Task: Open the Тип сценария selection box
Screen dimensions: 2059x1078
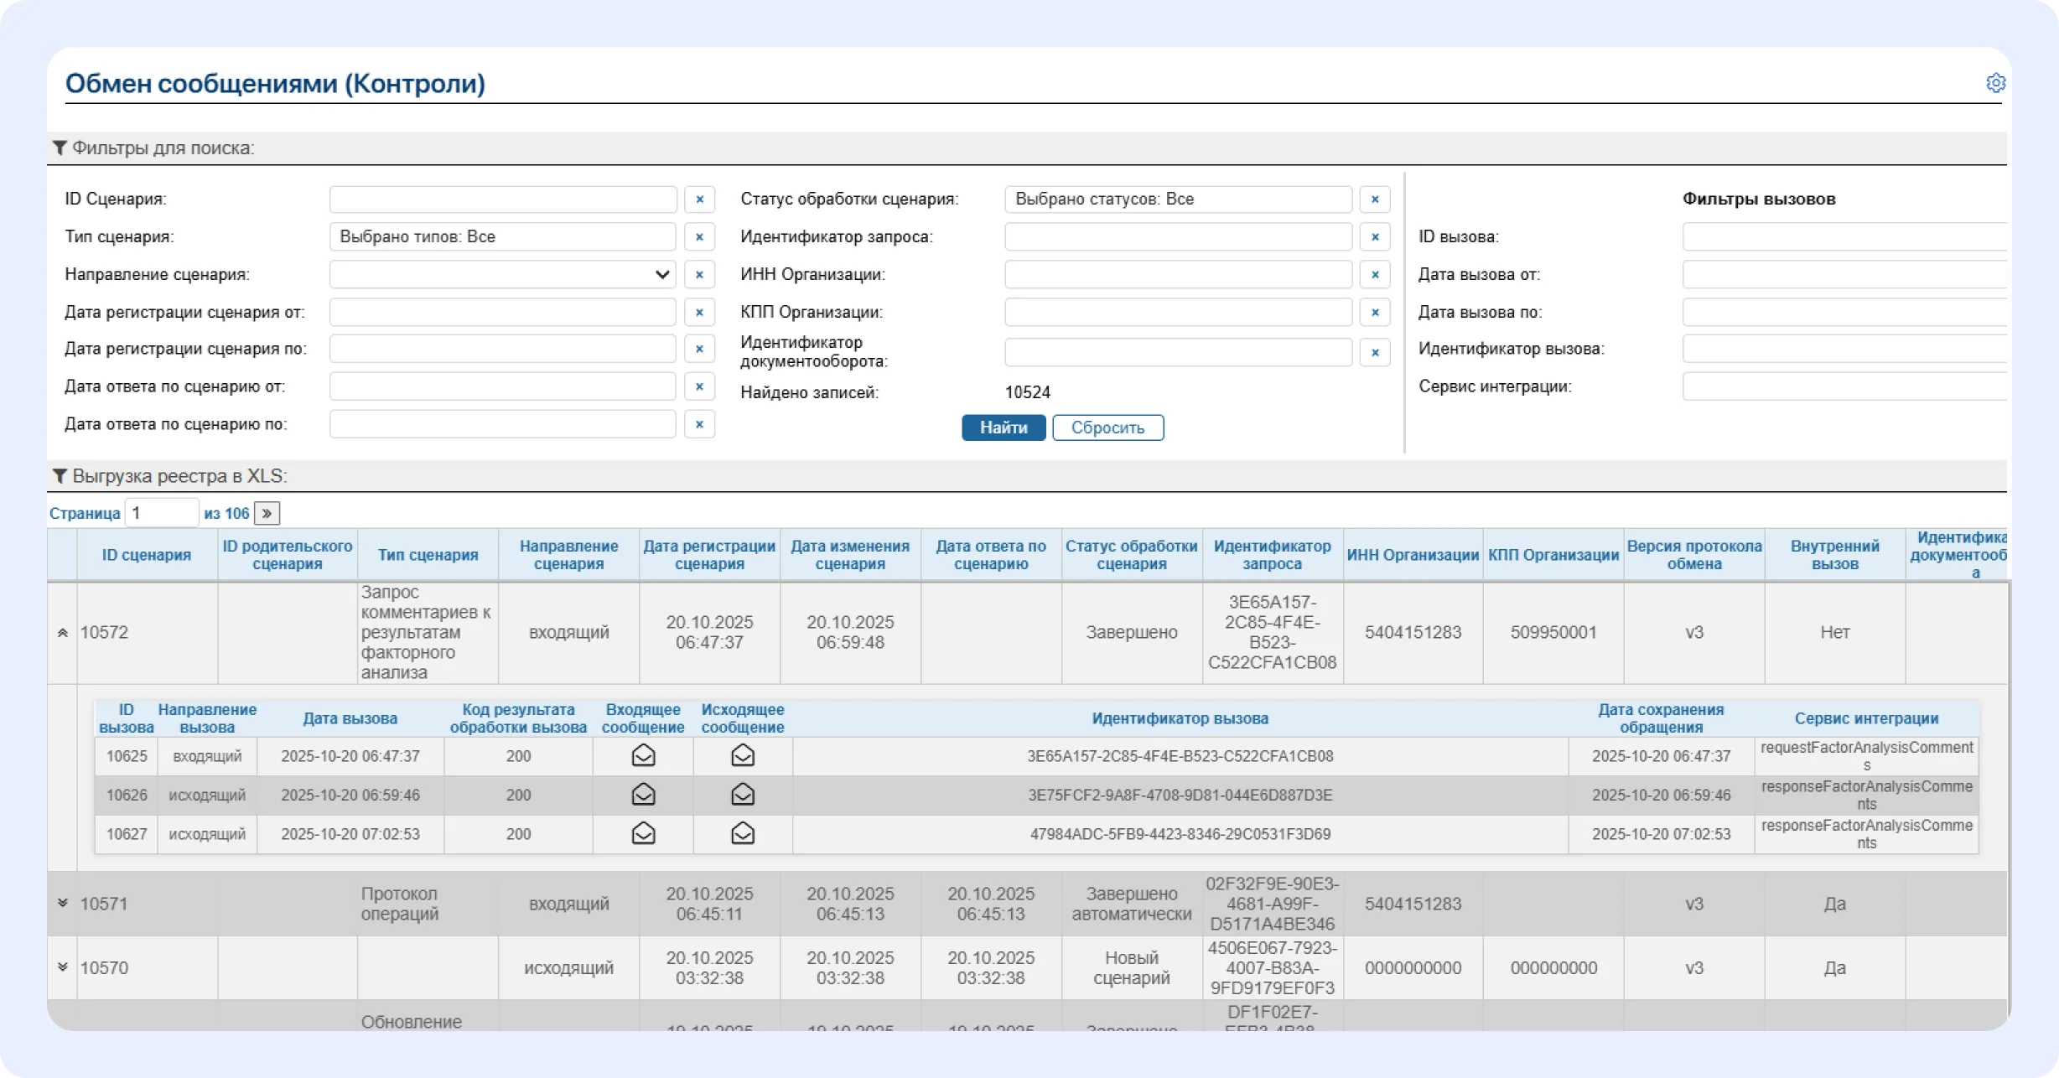Action: click(x=502, y=237)
